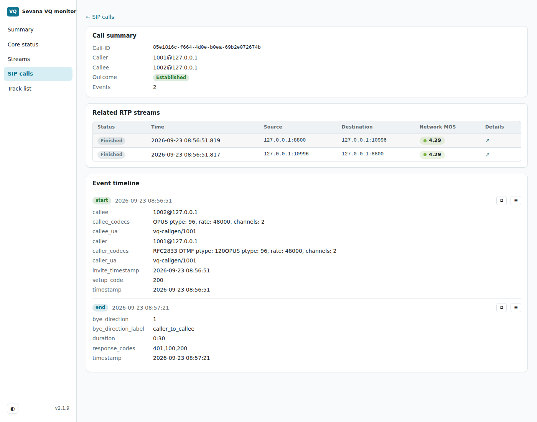Click the Source column header
Image resolution: width=537 pixels, height=422 pixels.
pos(273,127)
